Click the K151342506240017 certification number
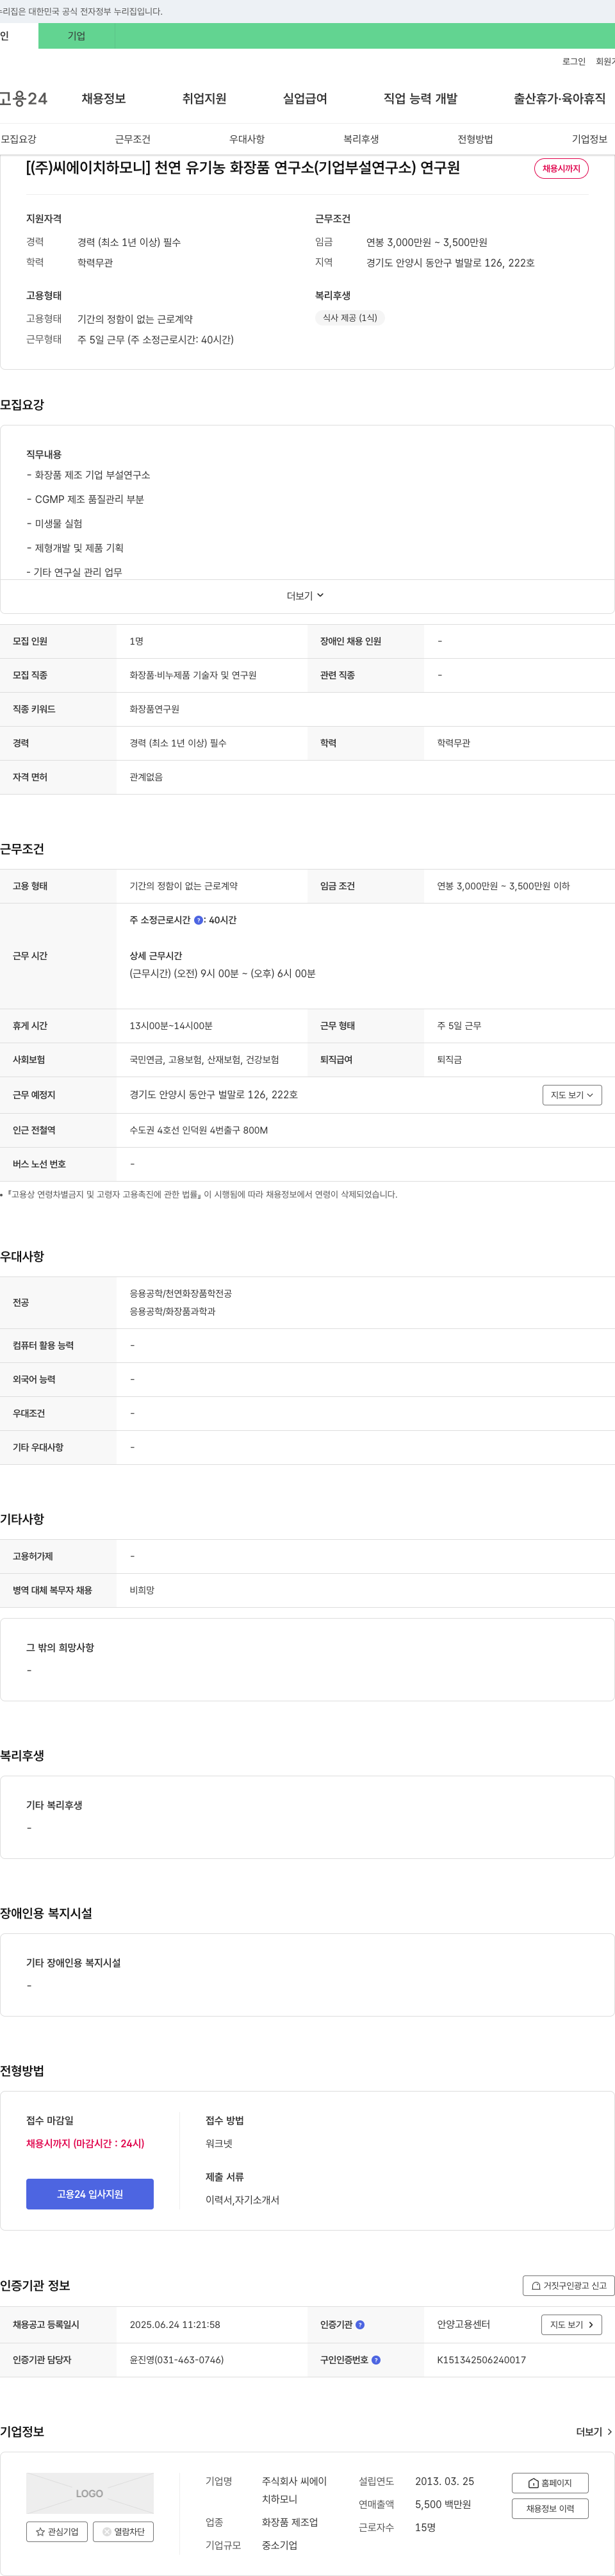Screen dimensions: 615x2576 coord(481,2359)
